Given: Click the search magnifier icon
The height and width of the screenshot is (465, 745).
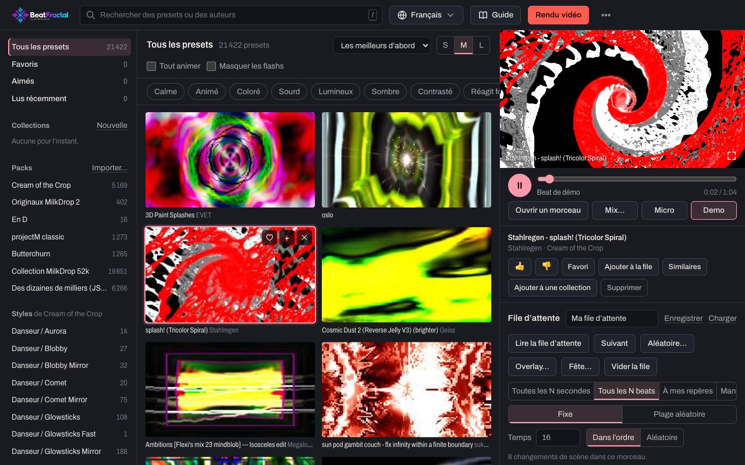Looking at the screenshot, I should point(91,15).
